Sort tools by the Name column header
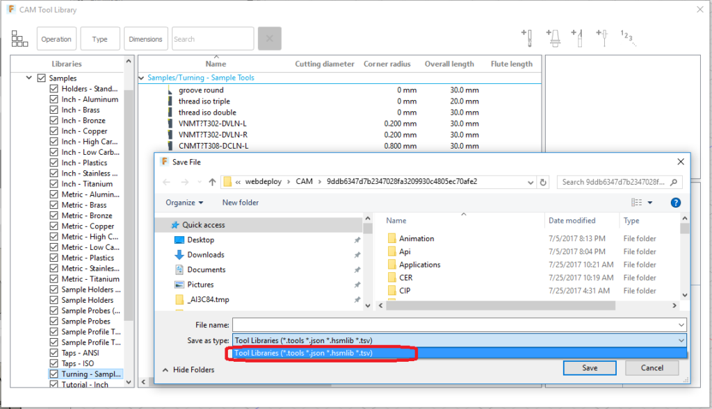 point(216,64)
